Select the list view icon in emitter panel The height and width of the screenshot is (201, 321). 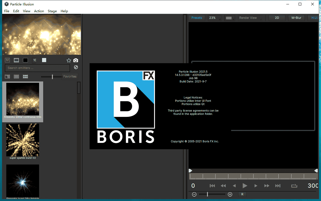16,77
